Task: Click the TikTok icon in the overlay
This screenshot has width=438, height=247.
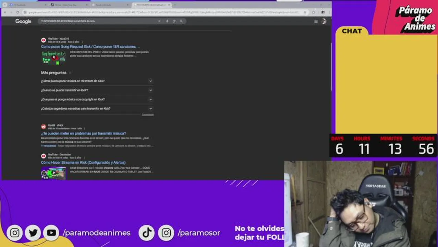Action: (x=147, y=233)
